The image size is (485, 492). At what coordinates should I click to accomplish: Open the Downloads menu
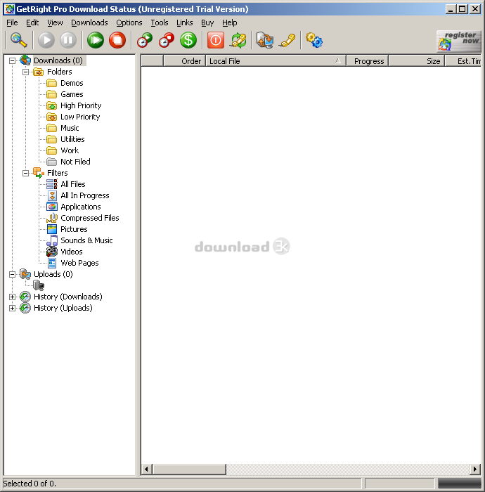point(89,22)
